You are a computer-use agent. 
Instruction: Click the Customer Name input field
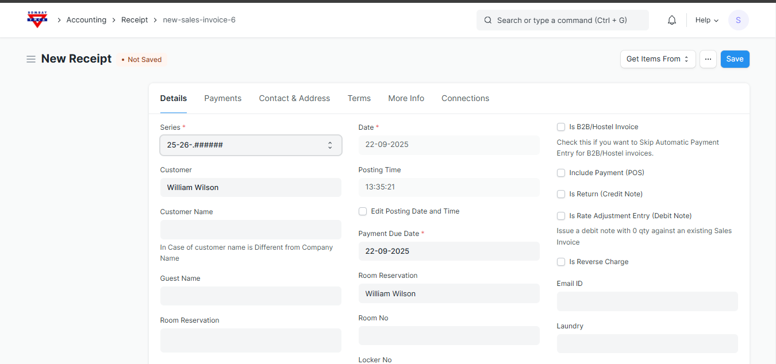tap(251, 230)
